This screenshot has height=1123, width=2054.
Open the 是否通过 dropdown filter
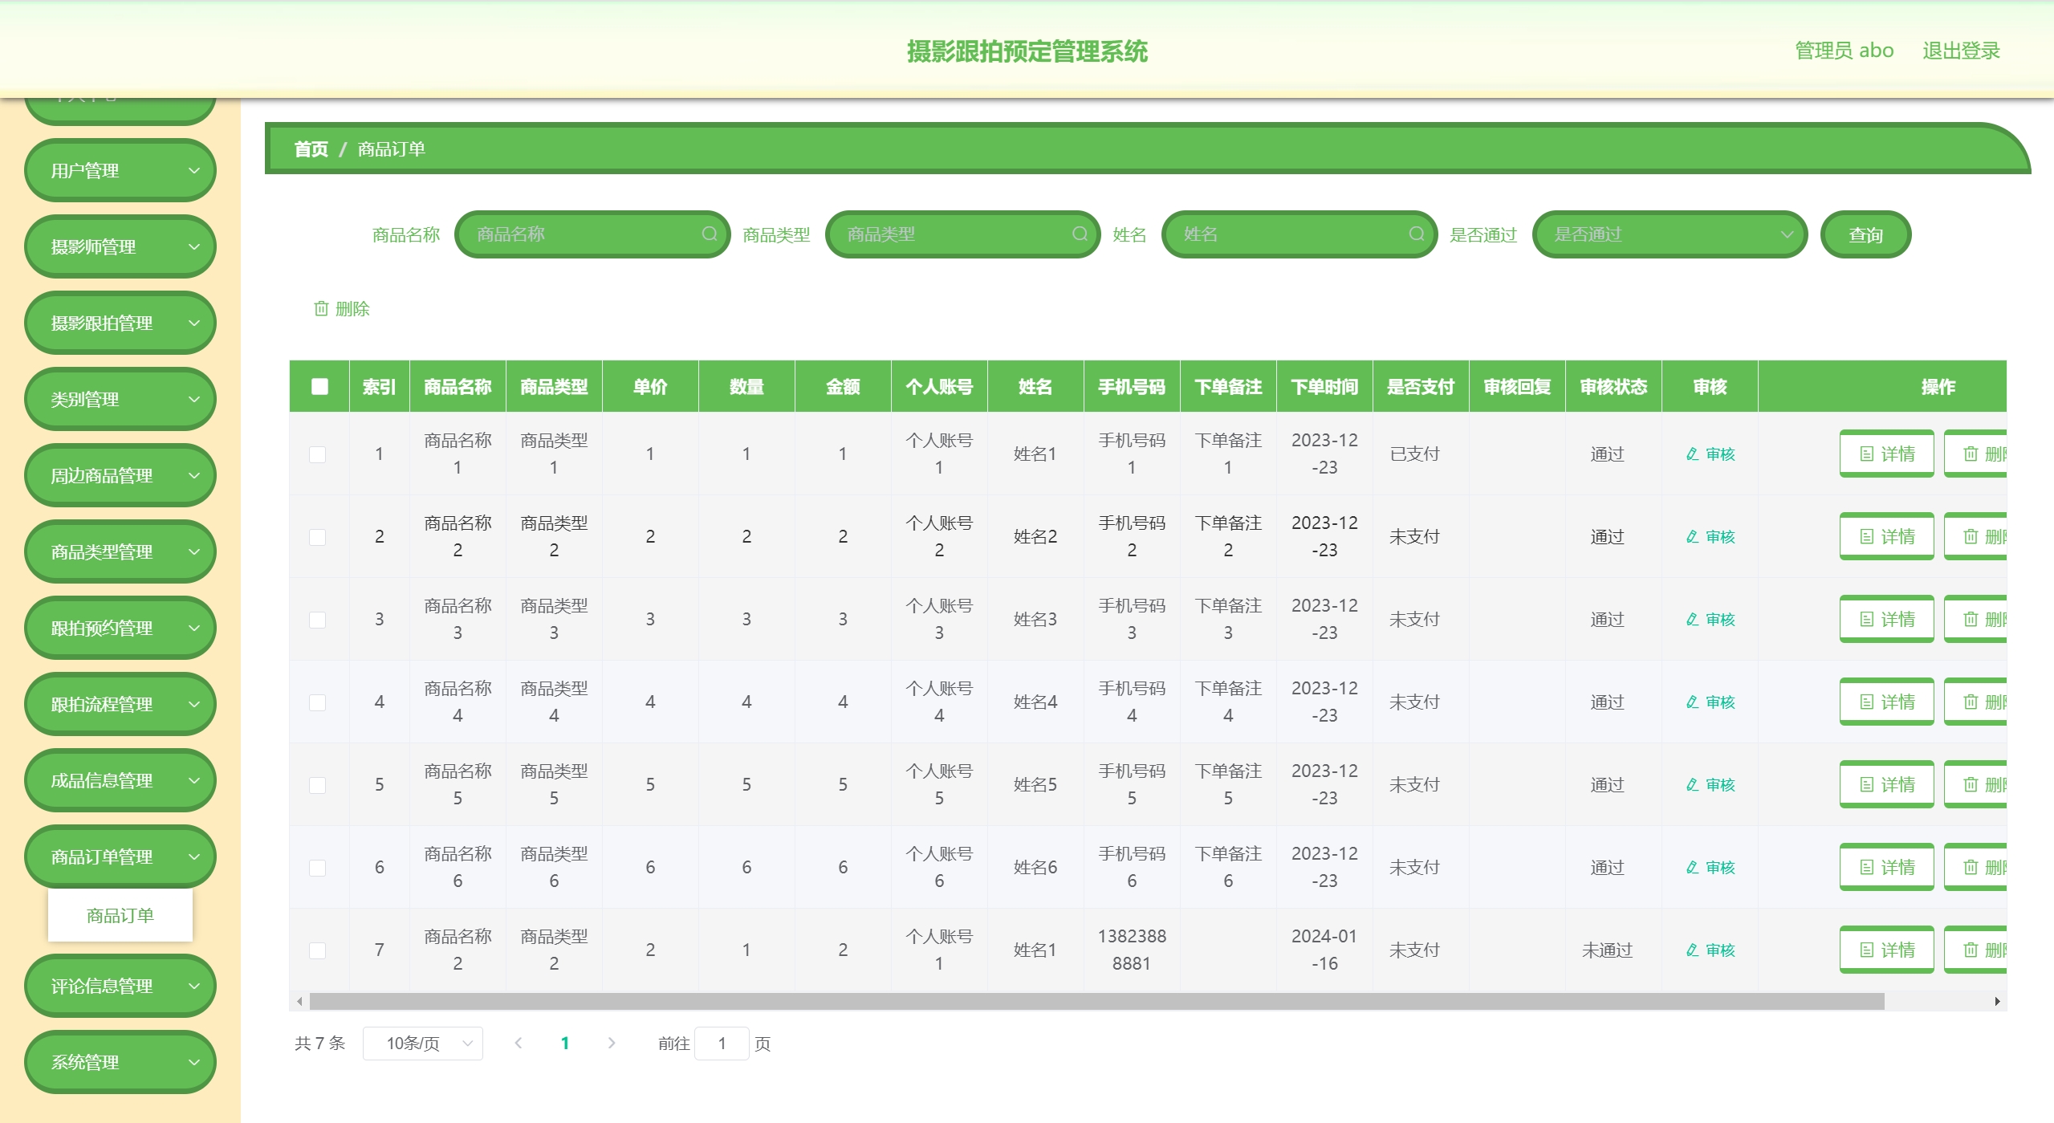pyautogui.click(x=1669, y=234)
